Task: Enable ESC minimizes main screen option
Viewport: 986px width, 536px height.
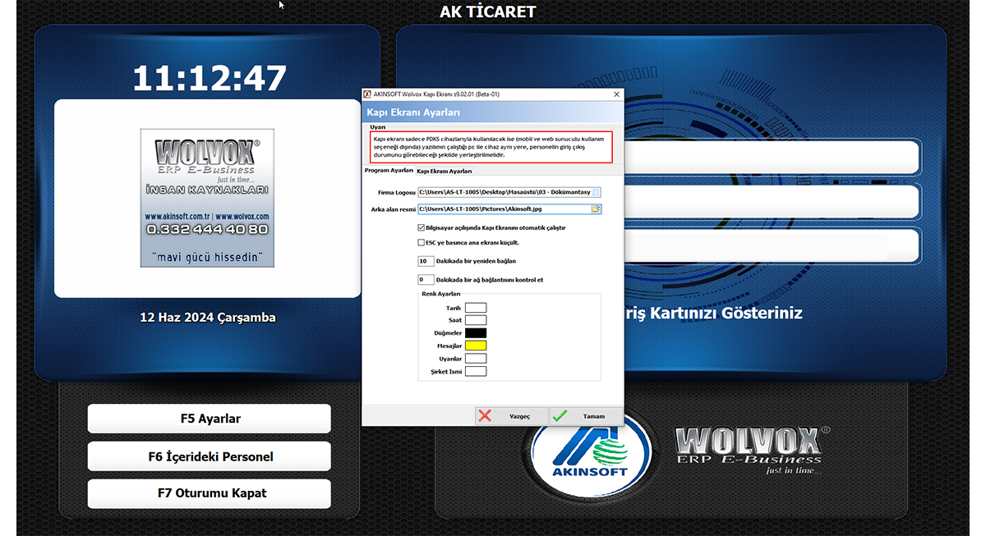Action: click(x=421, y=243)
